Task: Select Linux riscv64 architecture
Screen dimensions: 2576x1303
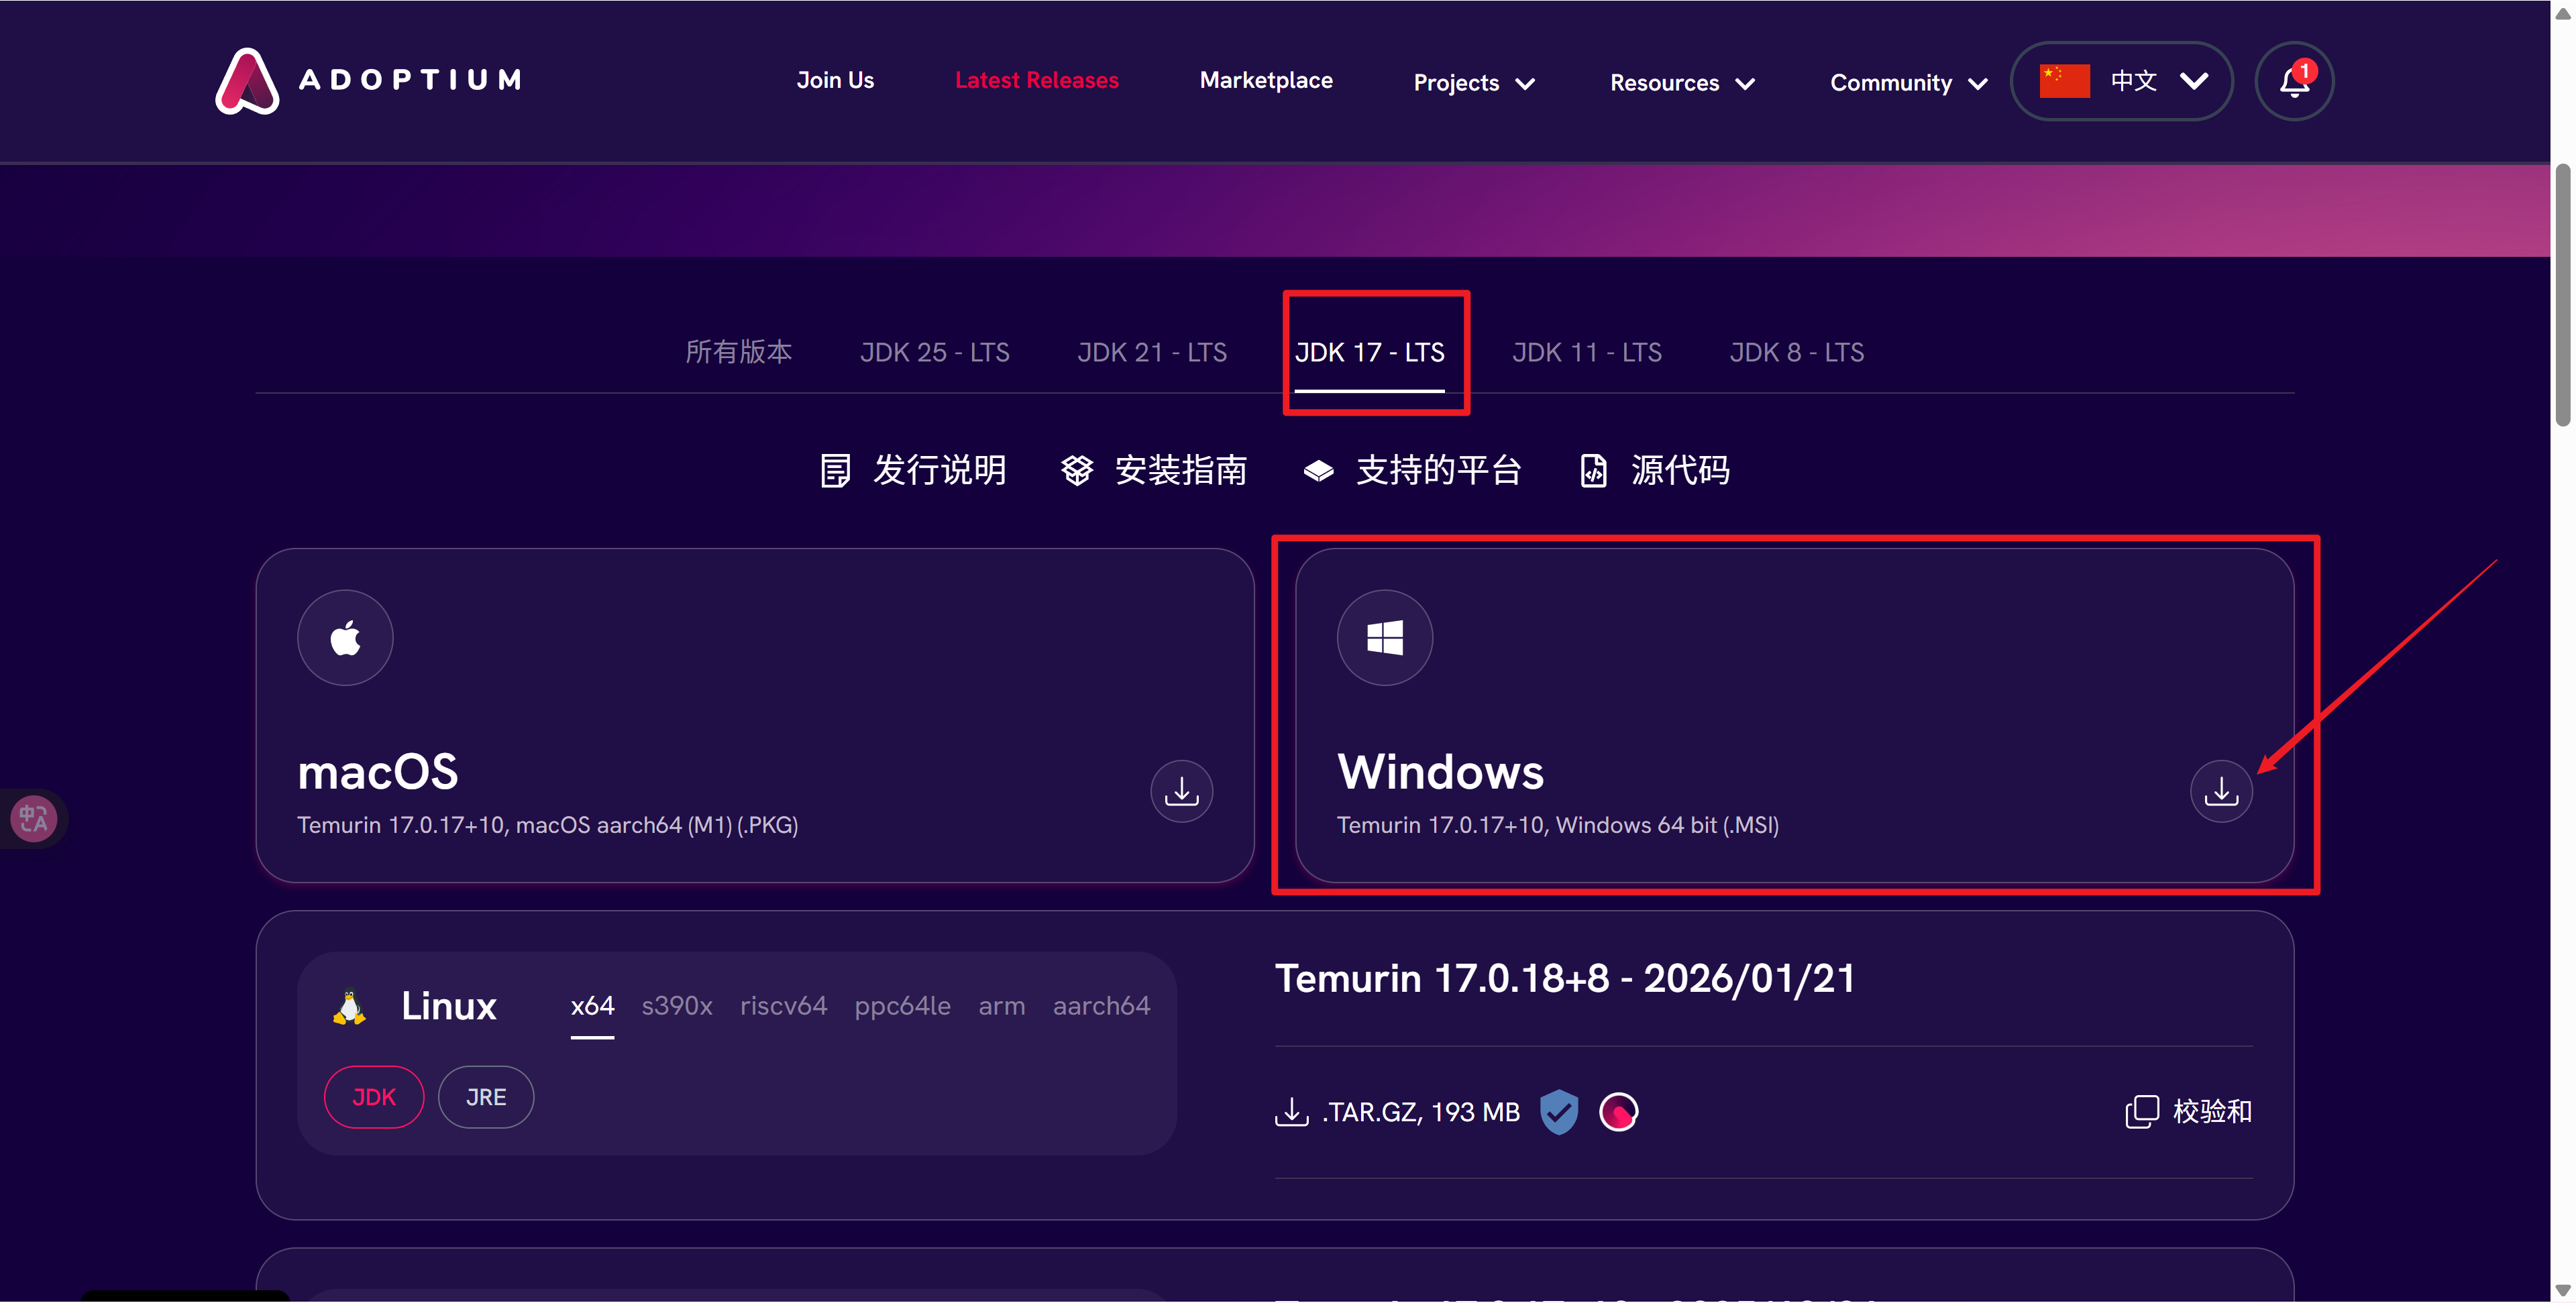Action: click(x=783, y=1006)
